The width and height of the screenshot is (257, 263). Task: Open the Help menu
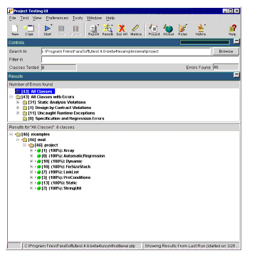(110, 18)
